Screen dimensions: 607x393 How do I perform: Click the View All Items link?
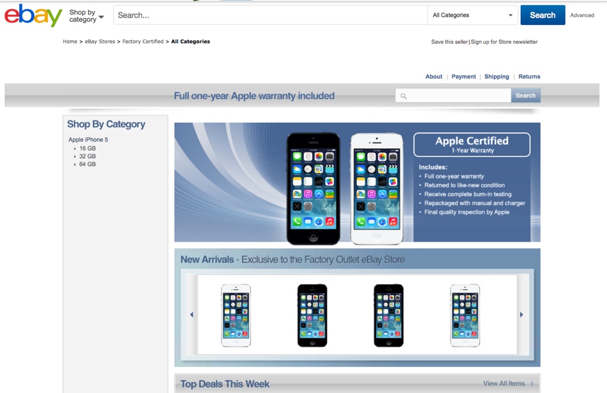(504, 383)
